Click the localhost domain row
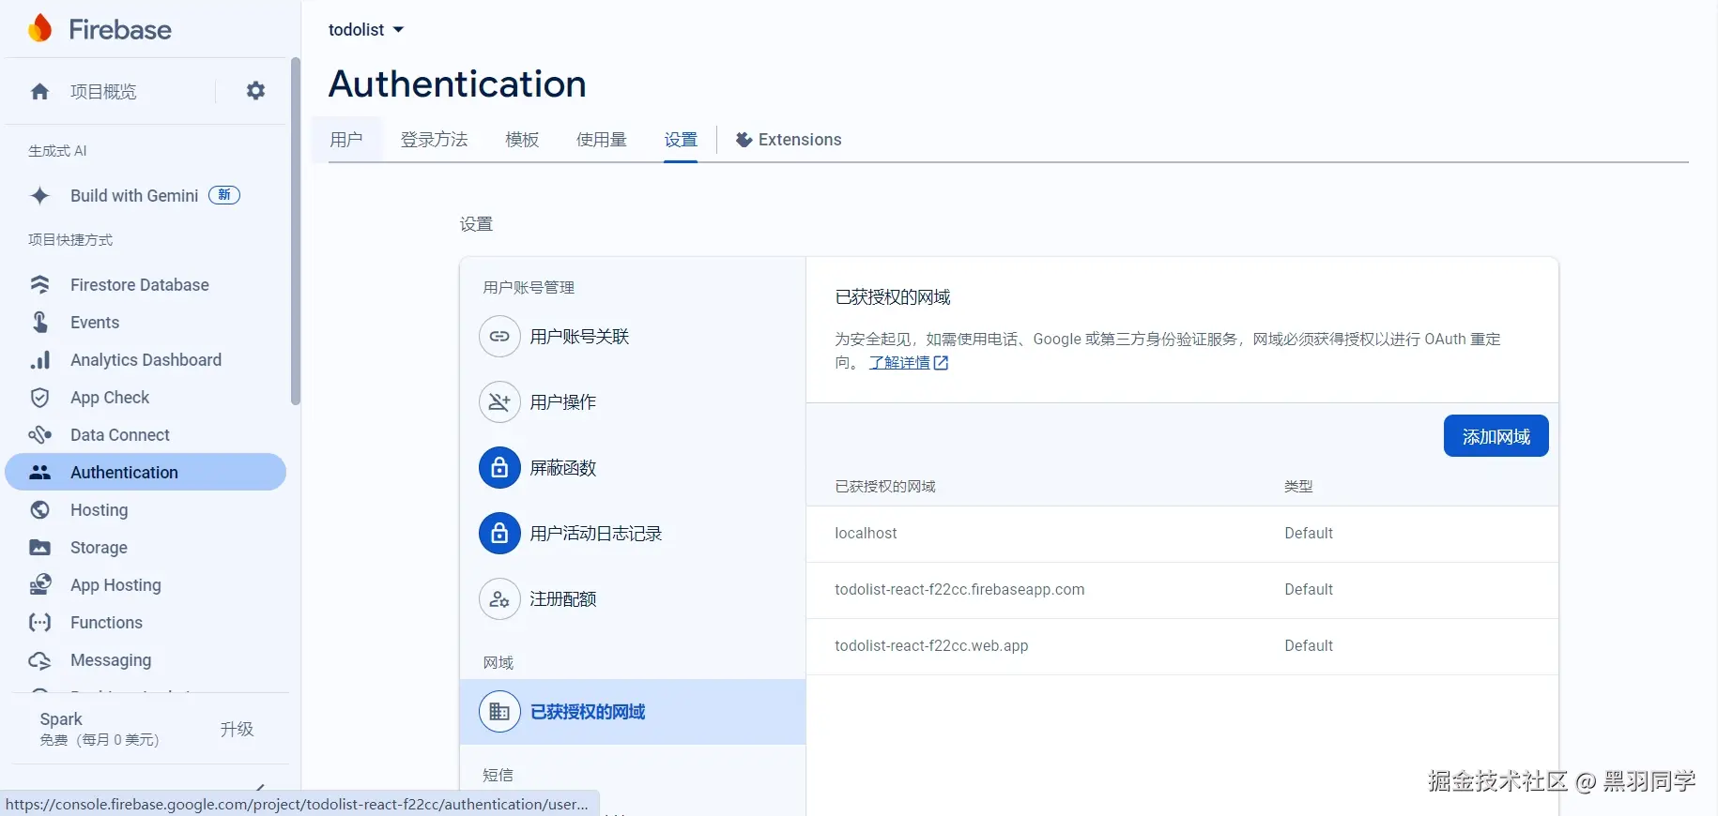Screen dimensions: 1718x816 click(1182, 534)
